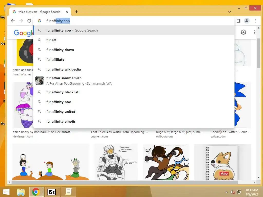Choose suggestion 'fur affiliate'
263x197 pixels.
point(134,60)
